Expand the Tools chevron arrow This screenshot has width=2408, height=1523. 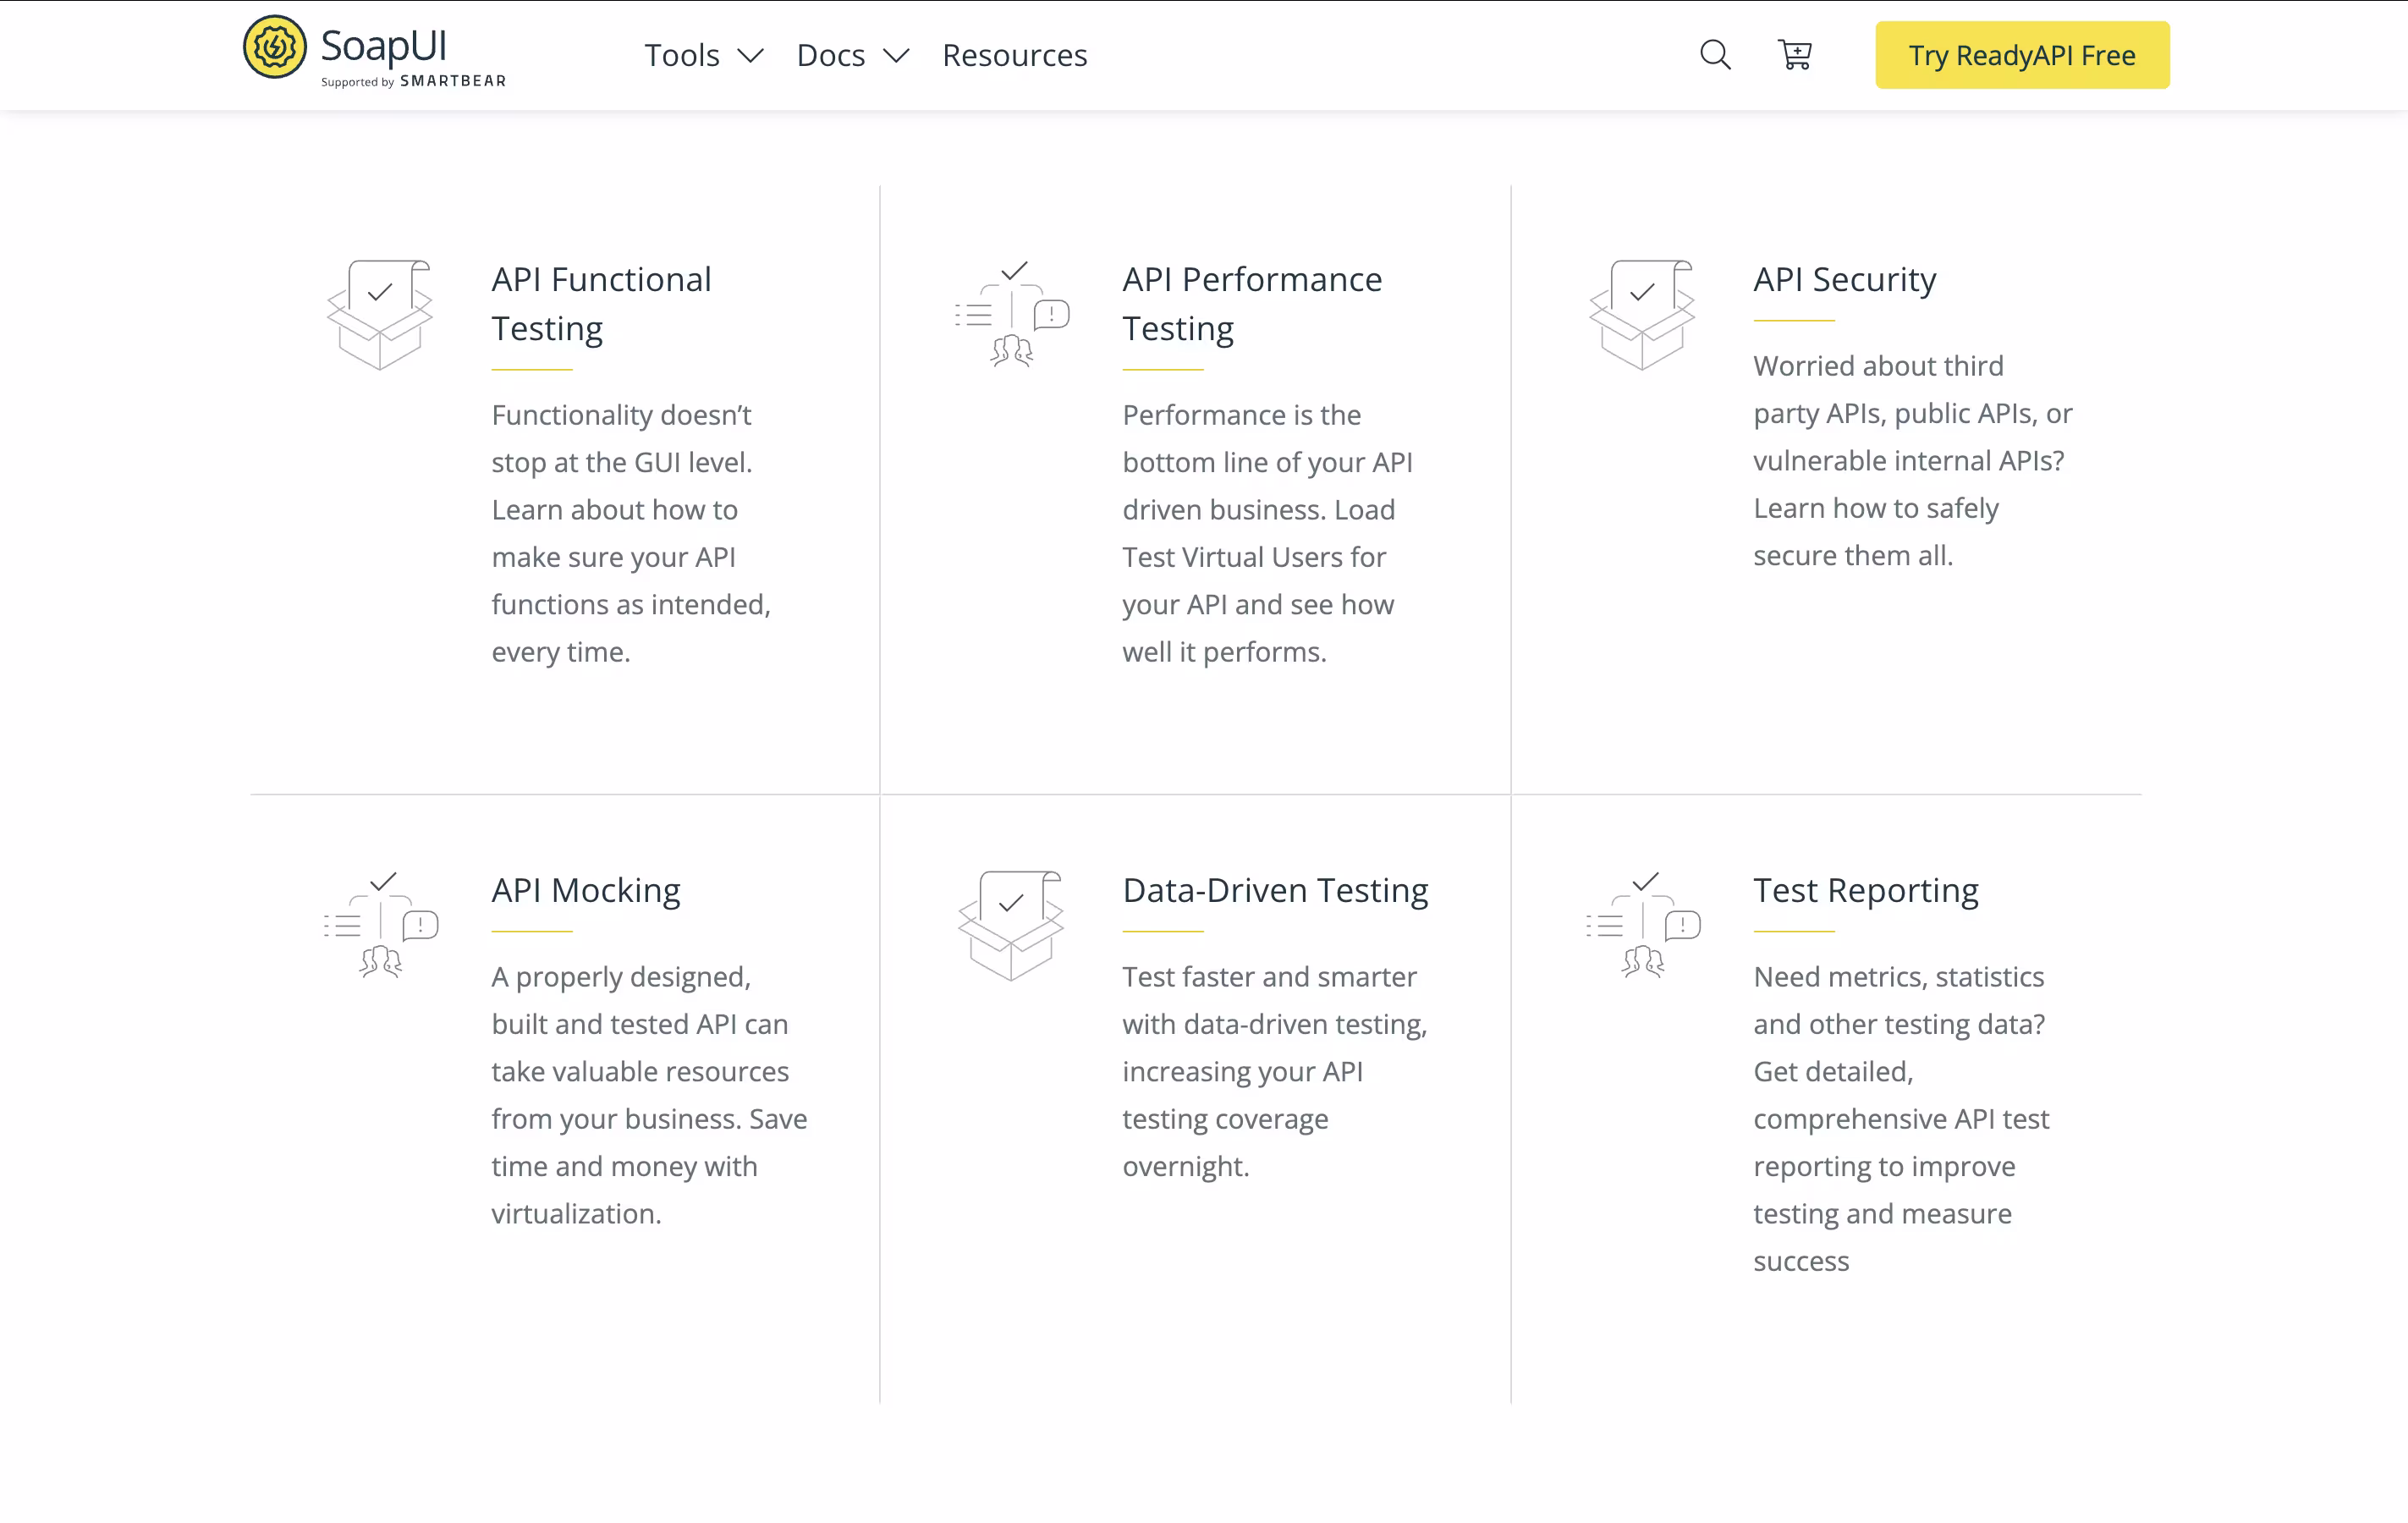tap(750, 56)
